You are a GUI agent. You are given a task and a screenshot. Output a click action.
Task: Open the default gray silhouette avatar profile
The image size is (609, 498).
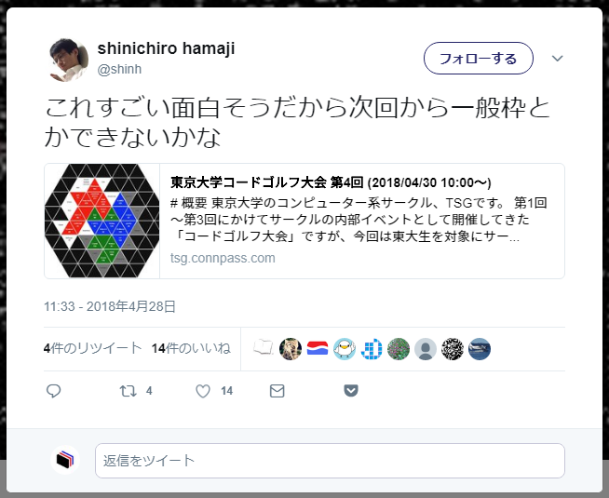(426, 348)
